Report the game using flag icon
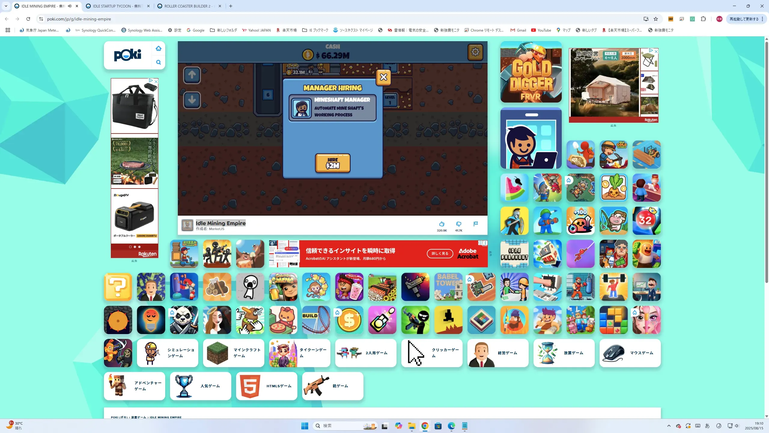Image resolution: width=769 pixels, height=433 pixels. 476,224
